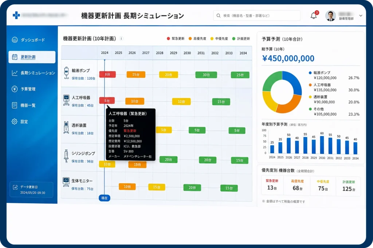Screen dimensions: 373x248
Task: Click the line chart icon in sidebar
Action: pos(15,73)
